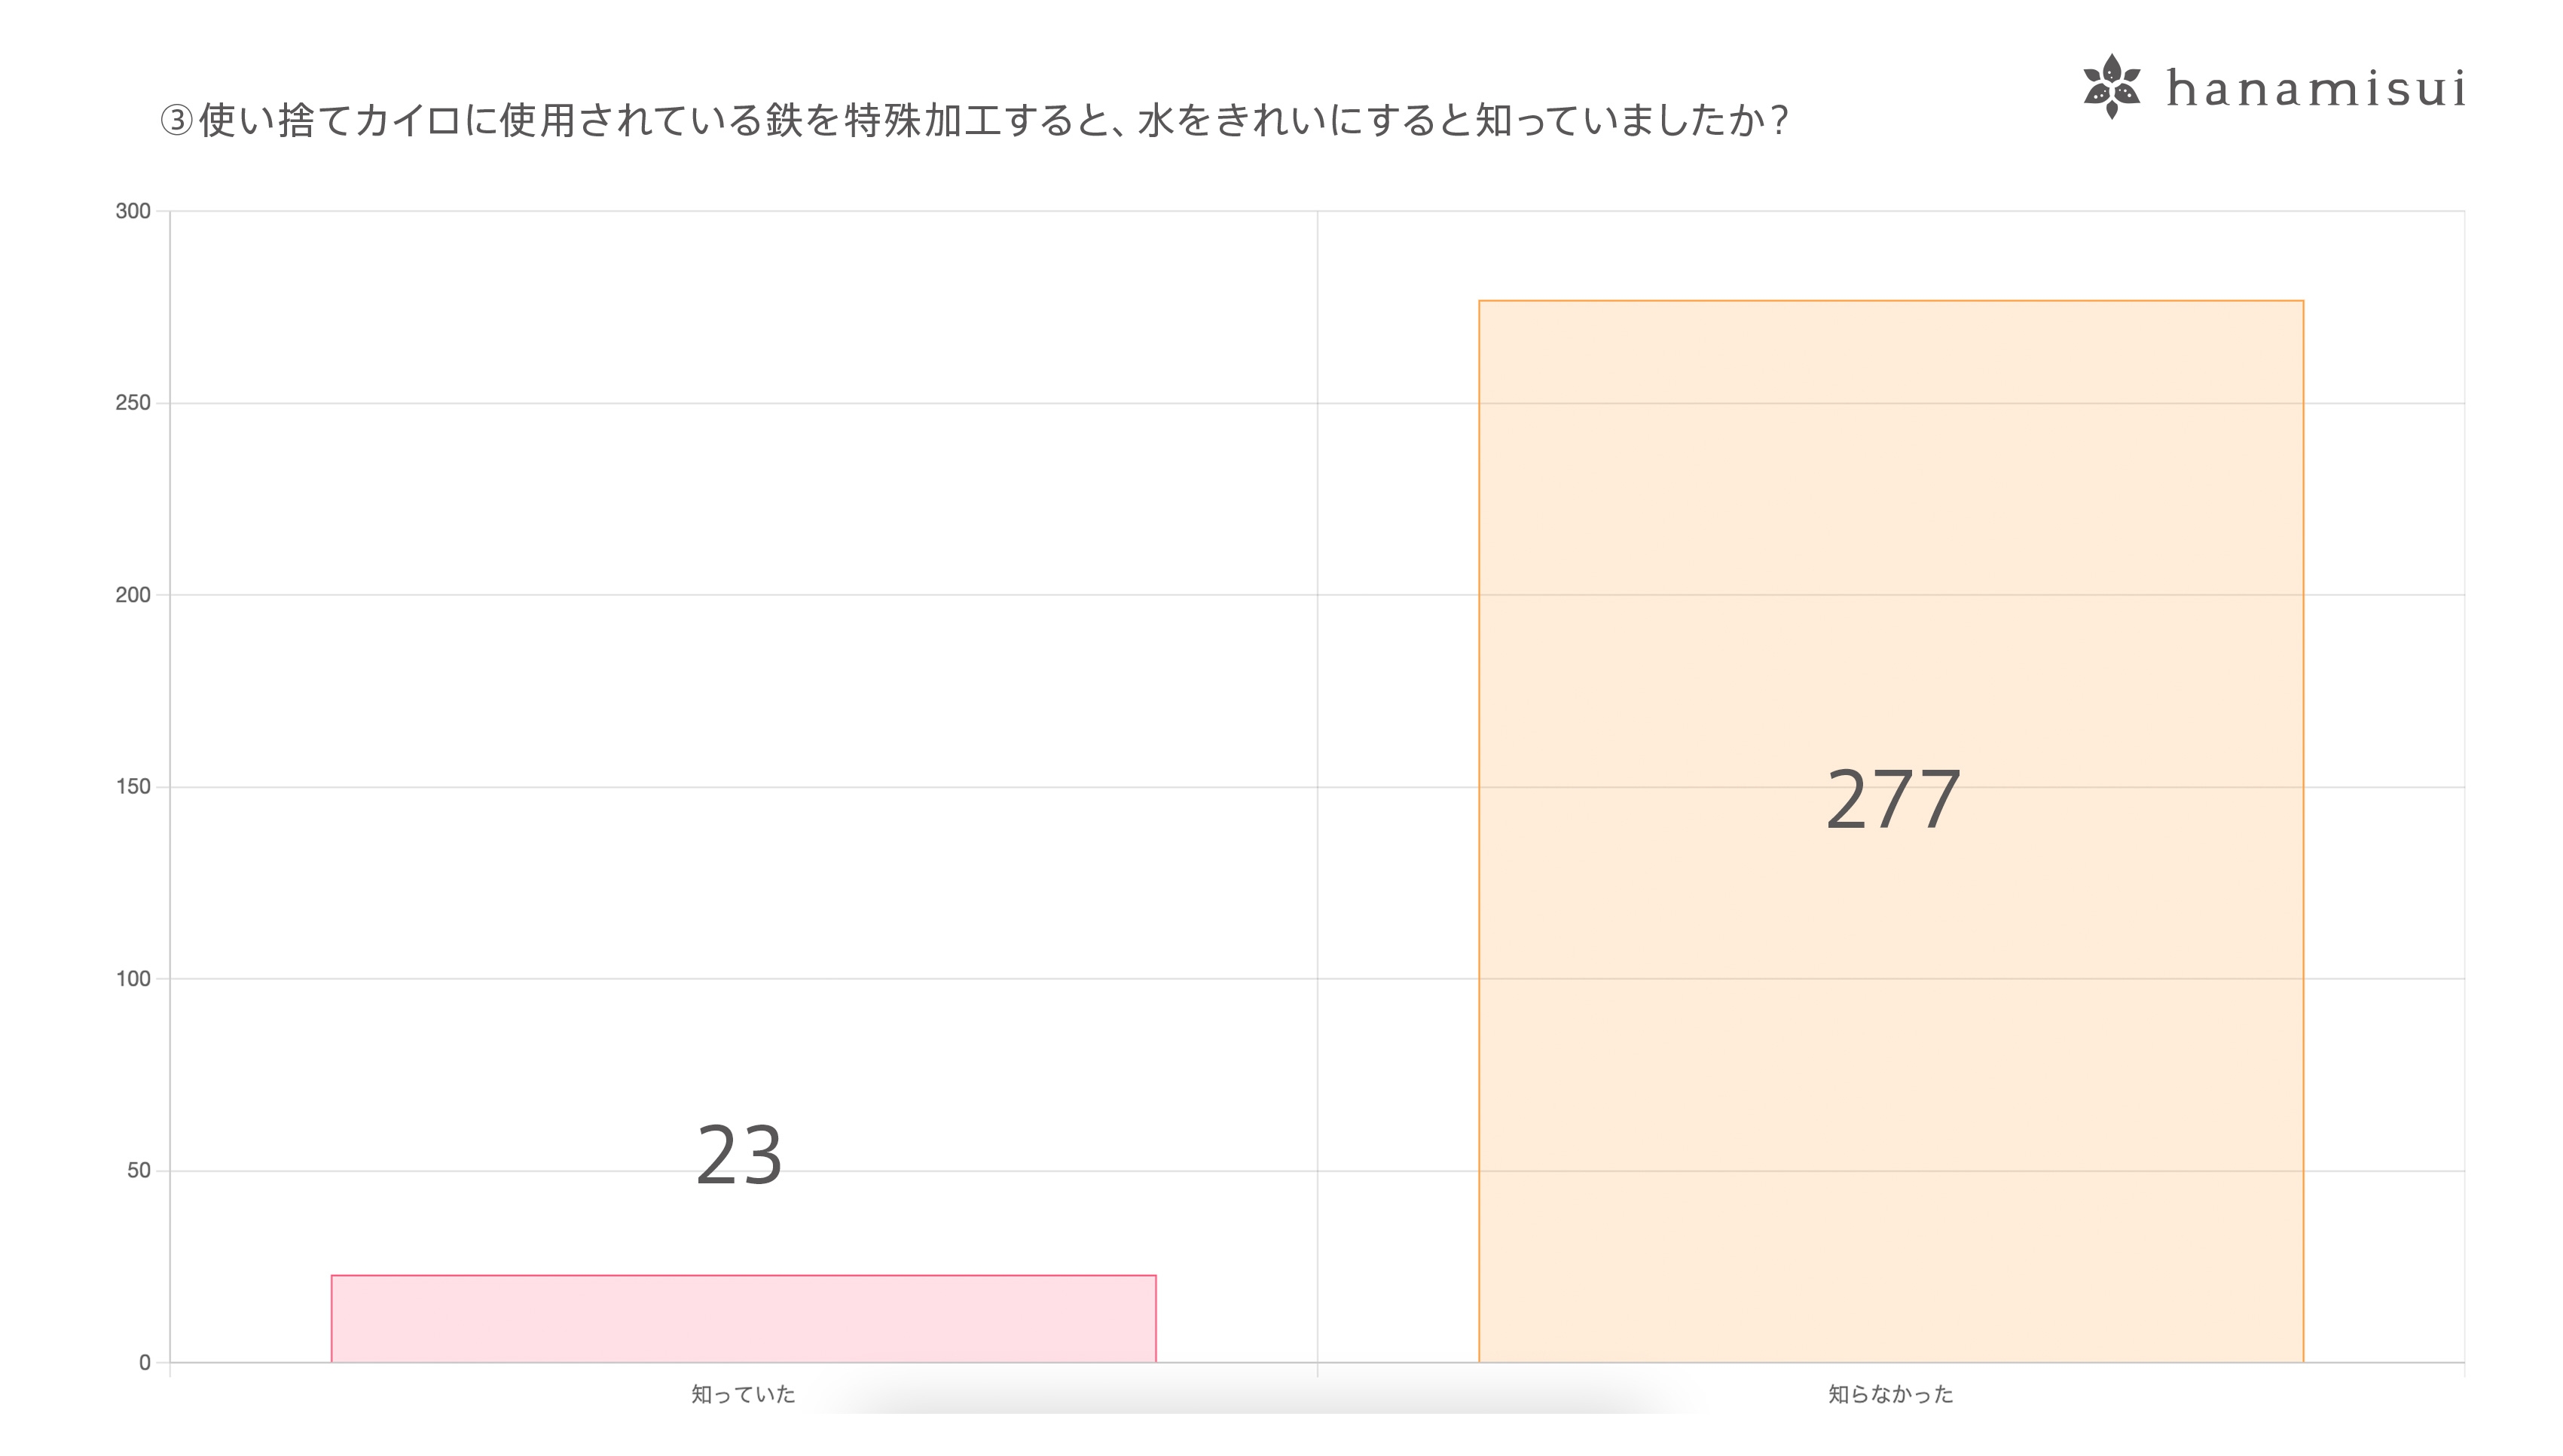
Task: Click the 知っていた x-axis label
Action: point(743,1394)
